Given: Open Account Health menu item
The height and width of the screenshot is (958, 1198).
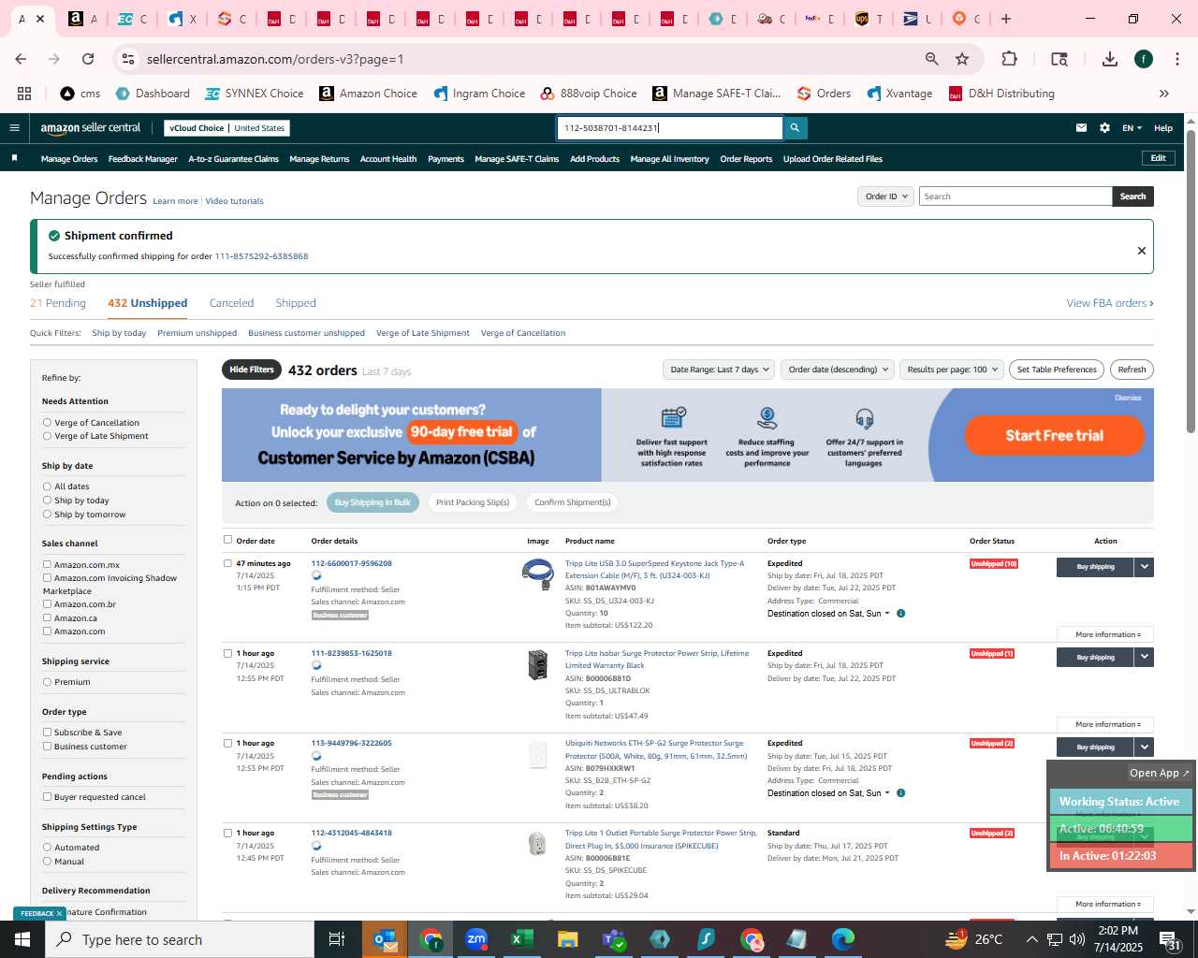Looking at the screenshot, I should 388,159.
